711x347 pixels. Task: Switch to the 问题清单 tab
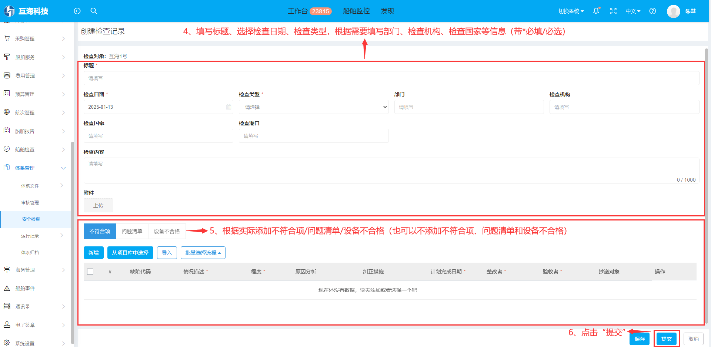pos(132,231)
